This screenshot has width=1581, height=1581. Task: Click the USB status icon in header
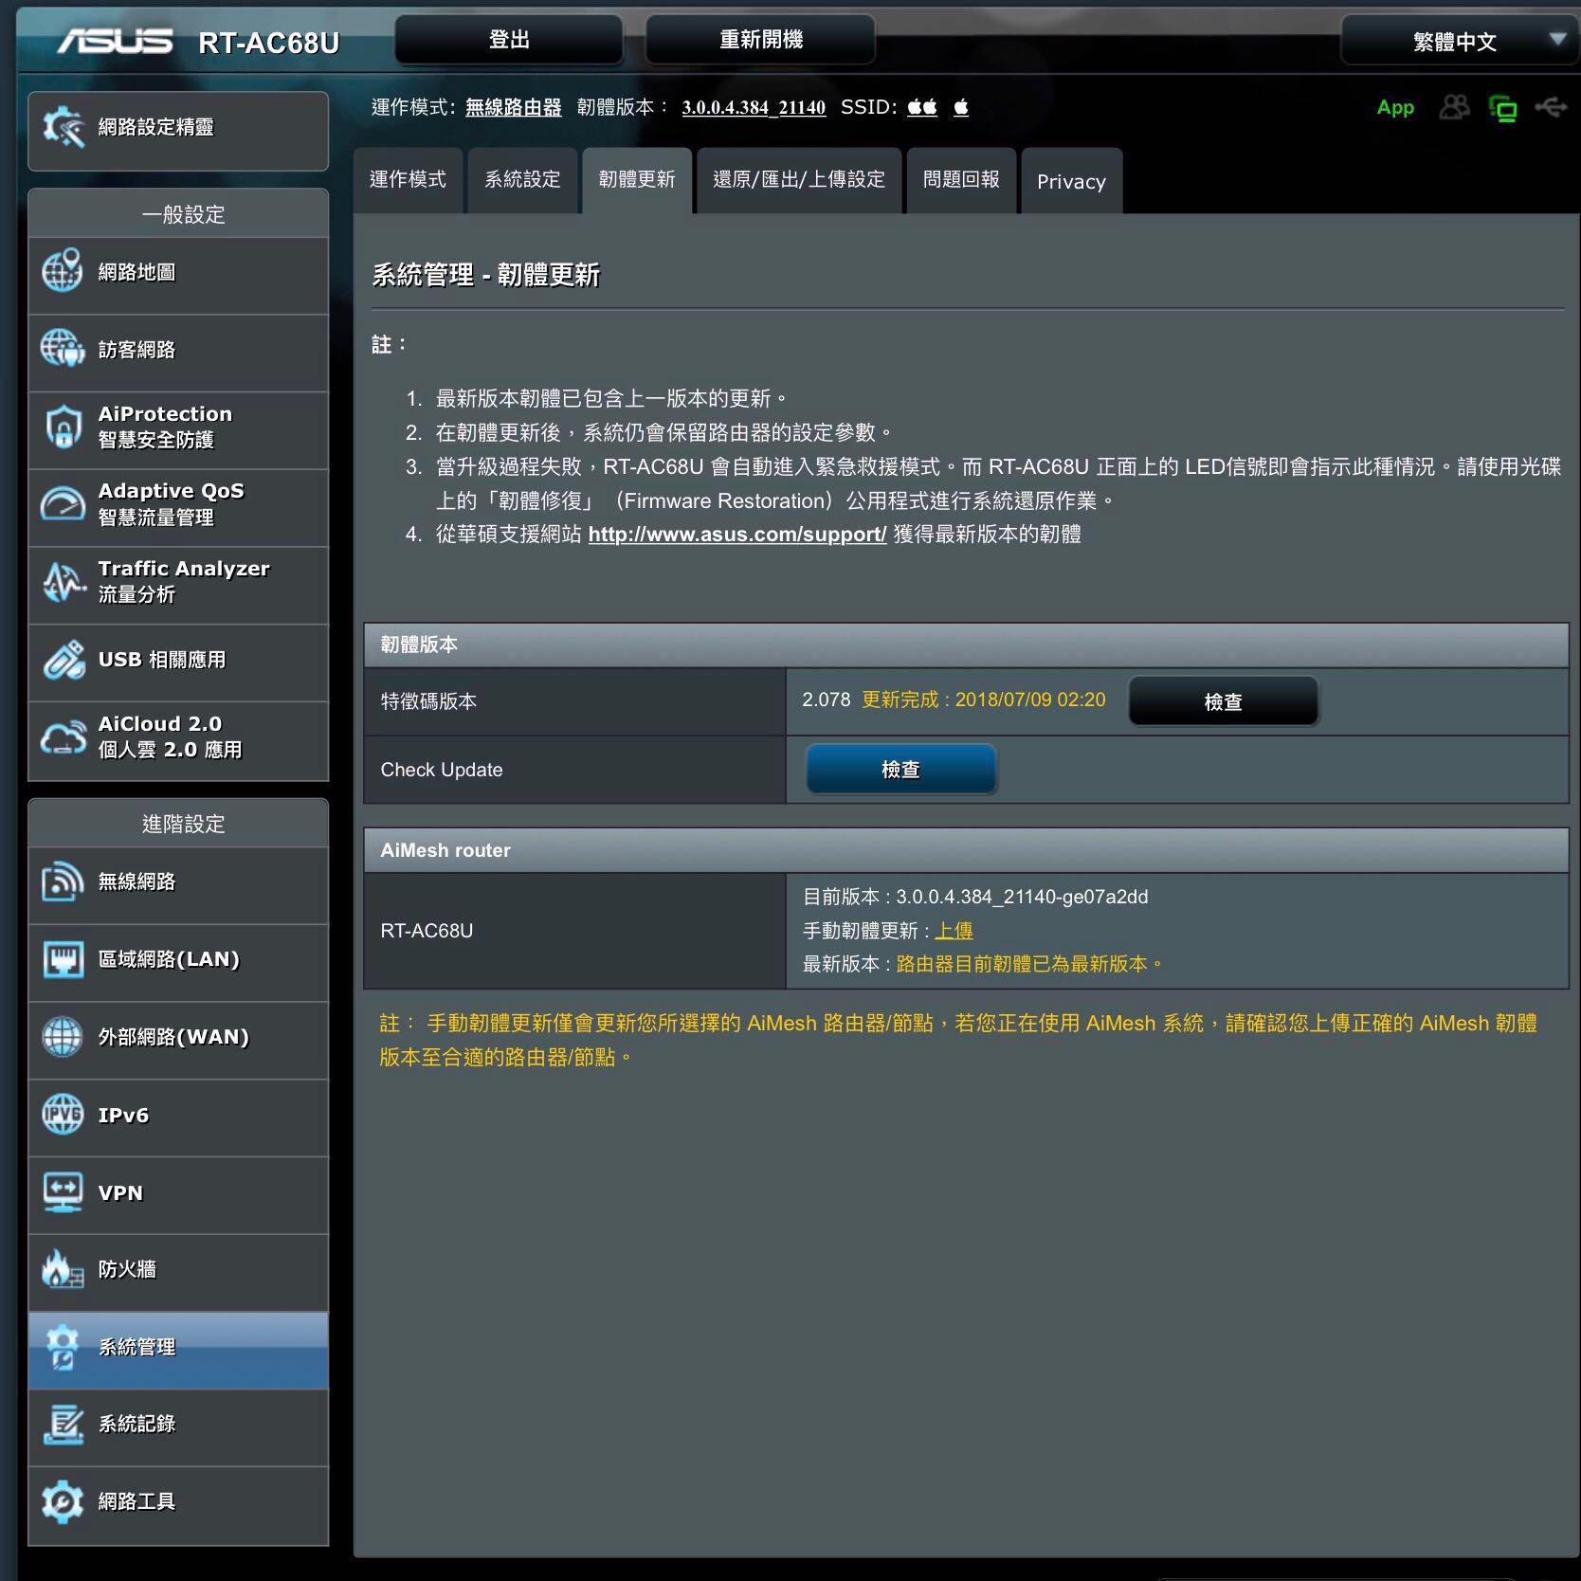[x=1552, y=107]
